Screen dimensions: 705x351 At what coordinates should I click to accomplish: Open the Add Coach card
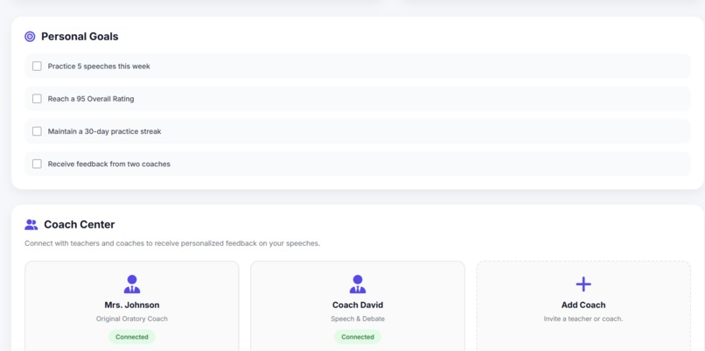tap(583, 305)
